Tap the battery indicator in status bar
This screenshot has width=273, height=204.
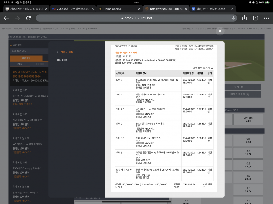point(267,2)
